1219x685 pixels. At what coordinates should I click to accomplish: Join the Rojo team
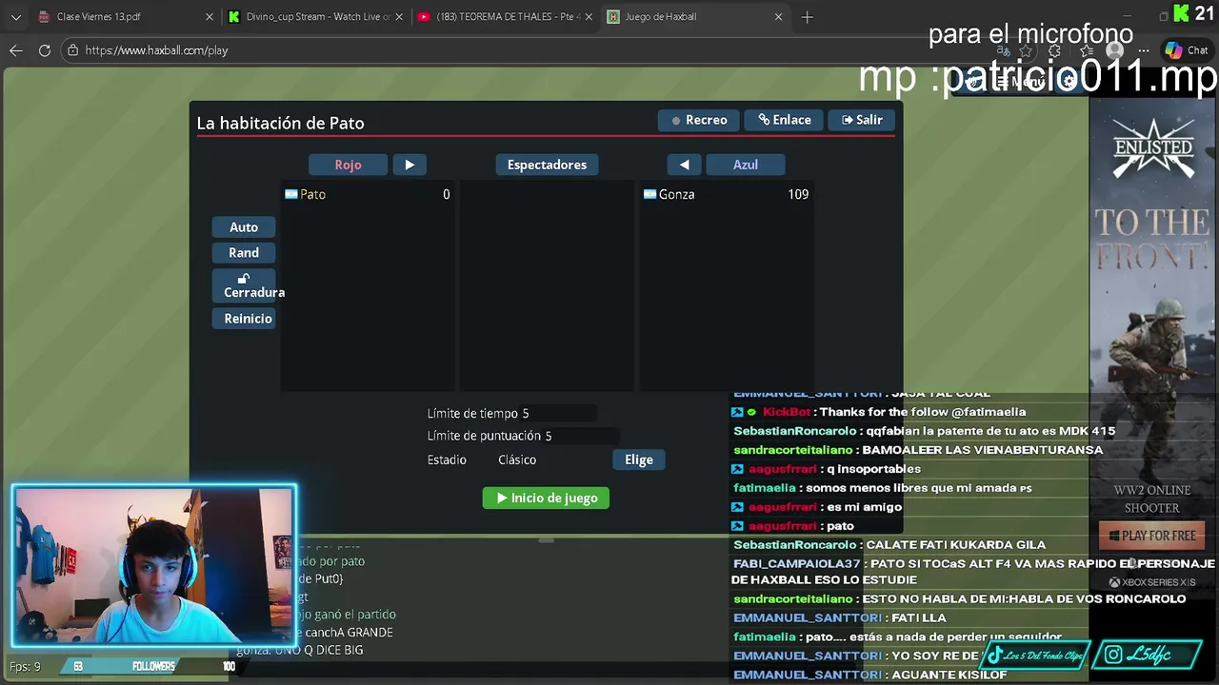348,165
